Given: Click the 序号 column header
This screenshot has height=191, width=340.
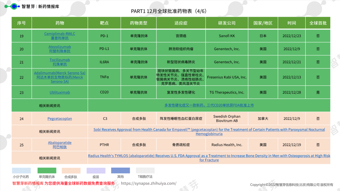Looking at the screenshot, I should click(21, 23).
